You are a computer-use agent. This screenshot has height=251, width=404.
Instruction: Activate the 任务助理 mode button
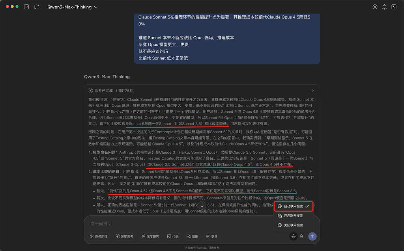tap(99, 236)
